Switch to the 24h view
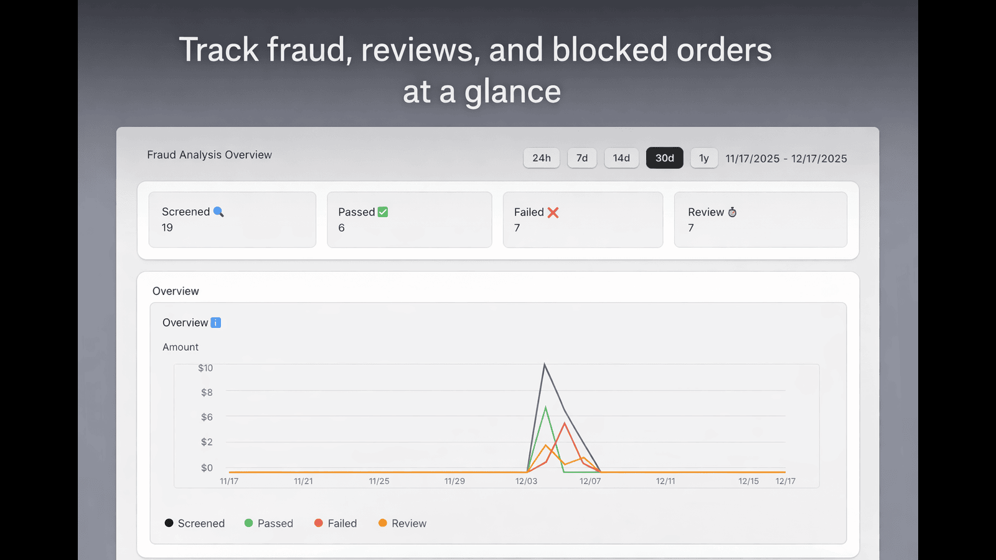Viewport: 996px width, 560px height. (541, 158)
